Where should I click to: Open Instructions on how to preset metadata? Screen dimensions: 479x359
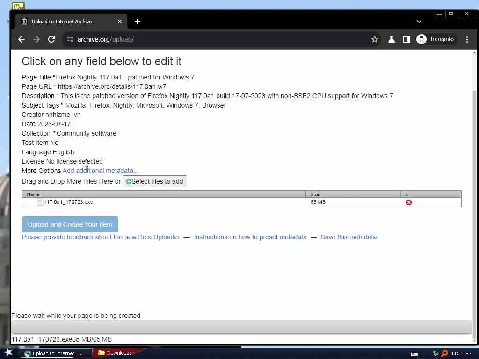pos(250,237)
